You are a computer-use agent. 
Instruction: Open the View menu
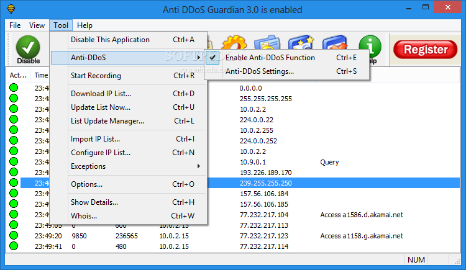(37, 25)
